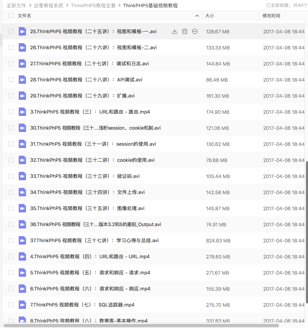The image size is (308, 328).
Task: Click trash delete icon on the 25.ThinkPhP5 row
Action: point(184,31)
